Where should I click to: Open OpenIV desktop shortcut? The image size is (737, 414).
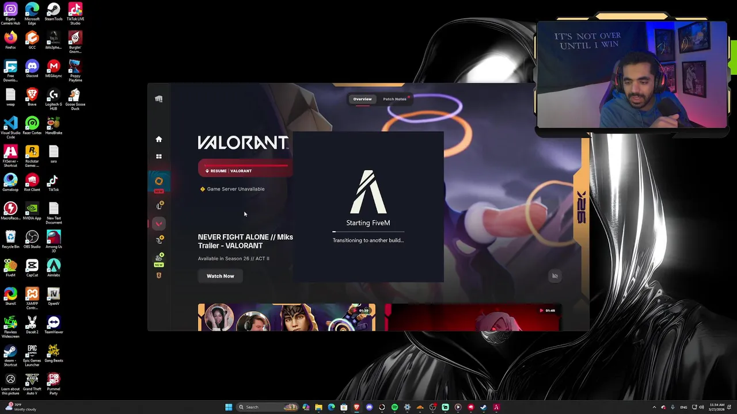54,297
